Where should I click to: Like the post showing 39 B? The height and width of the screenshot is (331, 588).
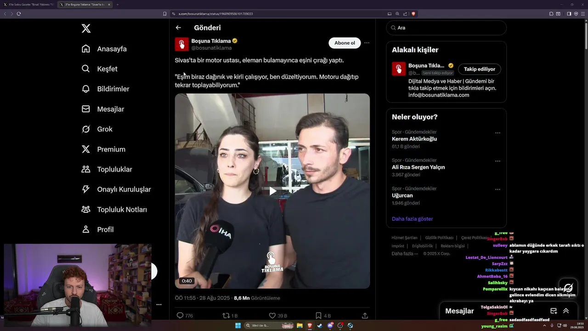pyautogui.click(x=272, y=315)
